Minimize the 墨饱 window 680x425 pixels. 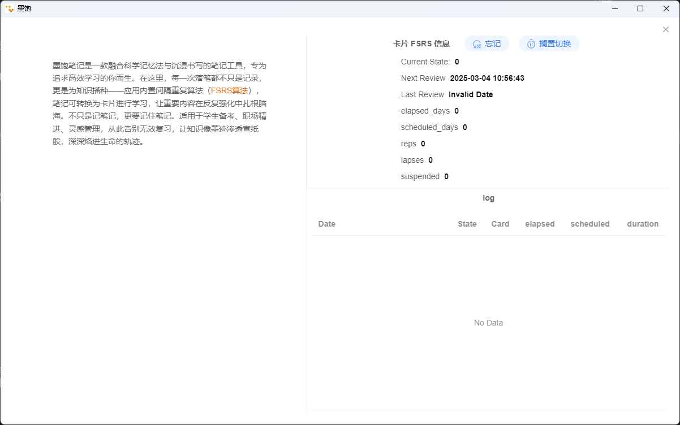point(615,8)
